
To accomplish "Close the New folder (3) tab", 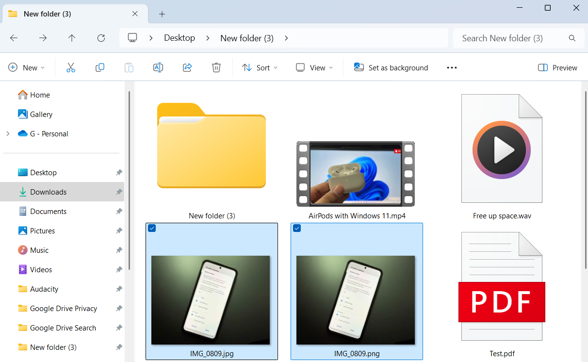I will 135,14.
